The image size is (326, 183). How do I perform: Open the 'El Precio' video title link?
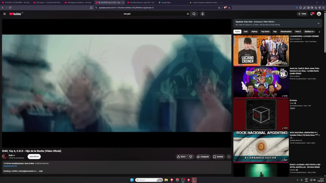point(293,100)
